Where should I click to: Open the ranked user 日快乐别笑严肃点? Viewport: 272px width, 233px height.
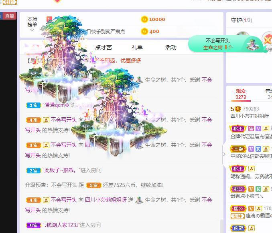pyautogui.click(x=106, y=31)
